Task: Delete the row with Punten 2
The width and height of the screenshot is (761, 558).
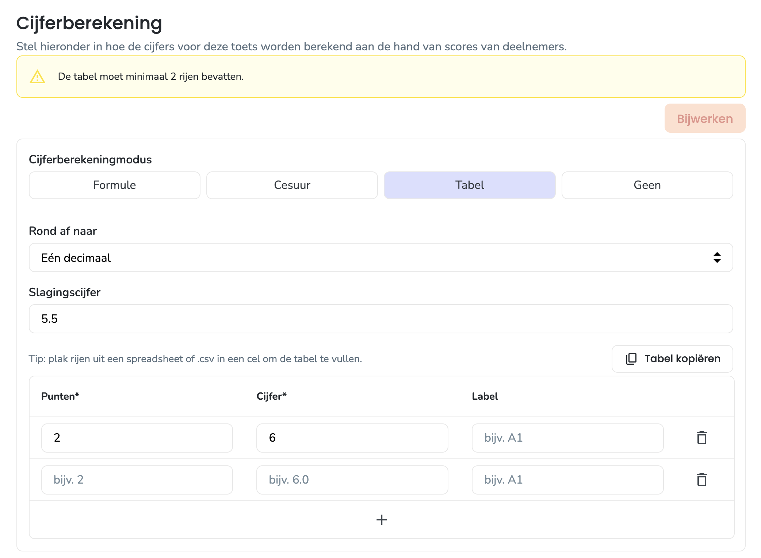Action: (701, 438)
